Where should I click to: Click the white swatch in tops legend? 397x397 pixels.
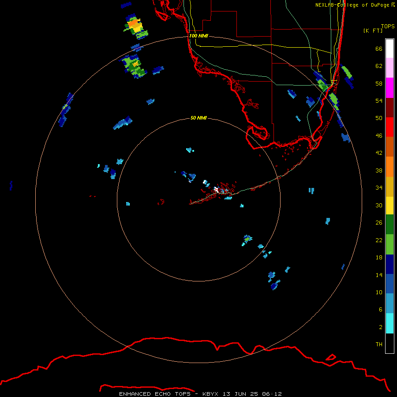390,49
